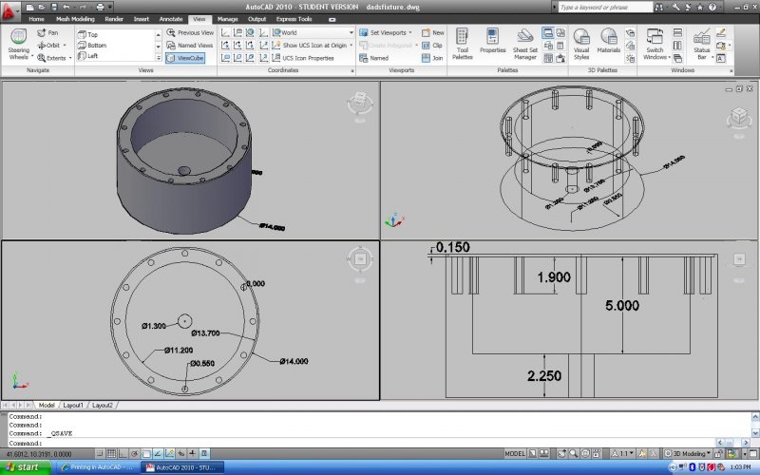Toggle the MODEL space button in status bar
The image size is (760, 475).
pos(516,453)
